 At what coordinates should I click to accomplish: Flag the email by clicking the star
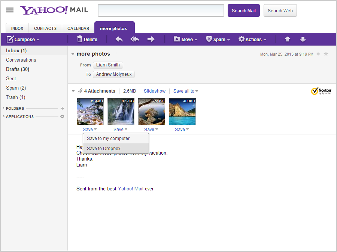click(326, 54)
